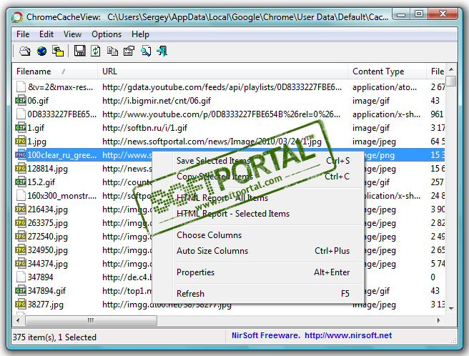Click the Find magnifier toolbar icon
The image size is (469, 356).
point(146,51)
